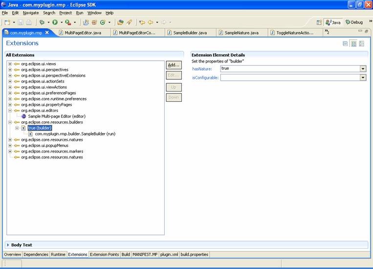The image size is (373, 269).
Task: Click the Search flashlight toolbar icon
Action: click(129, 22)
